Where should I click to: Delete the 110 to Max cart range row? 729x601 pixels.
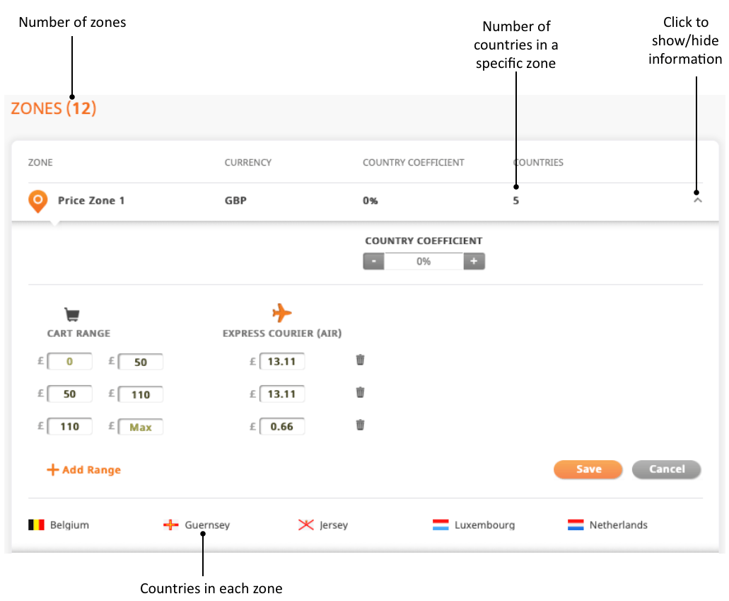coord(361,425)
